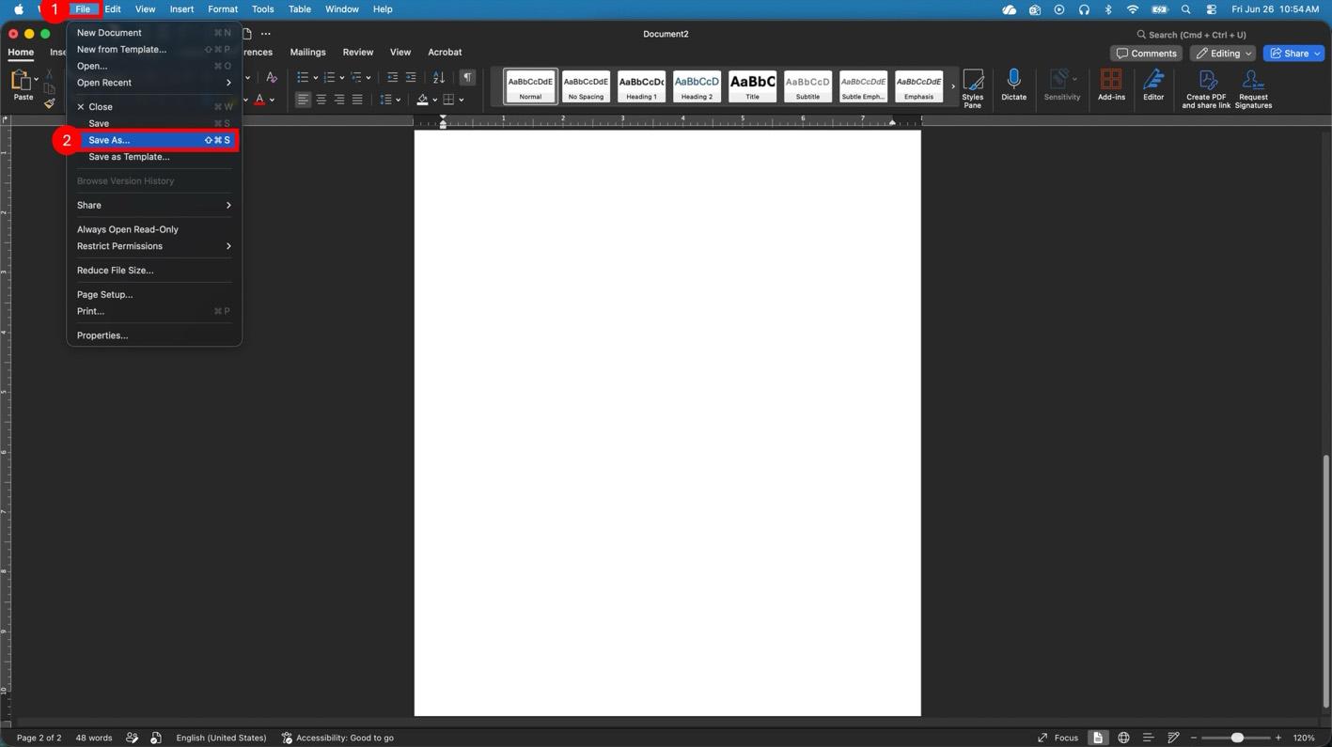Increase paragraph indent

pos(411,77)
